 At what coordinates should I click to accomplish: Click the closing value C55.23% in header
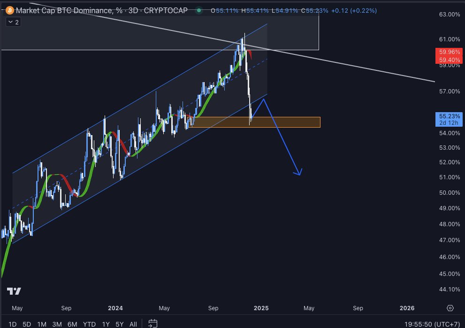pyautogui.click(x=315, y=11)
